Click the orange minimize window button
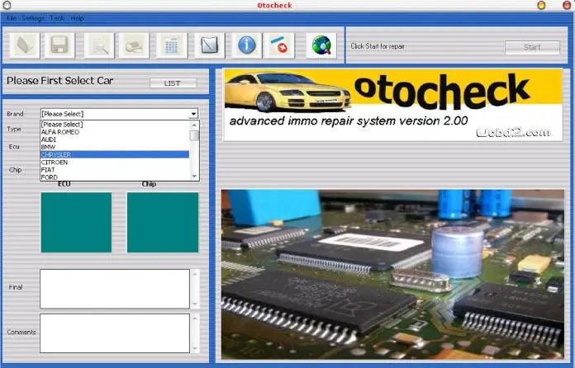Screen dimensions: 575x368 click(x=541, y=5)
